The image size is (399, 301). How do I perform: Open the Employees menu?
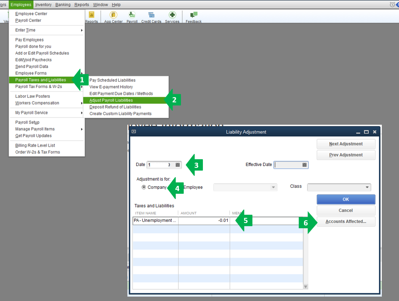pos(21,4)
